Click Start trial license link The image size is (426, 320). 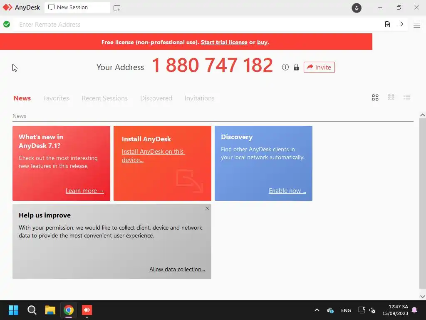pyautogui.click(x=224, y=42)
